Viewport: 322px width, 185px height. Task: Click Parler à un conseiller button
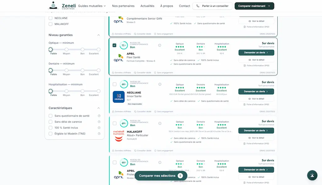click(212, 6)
